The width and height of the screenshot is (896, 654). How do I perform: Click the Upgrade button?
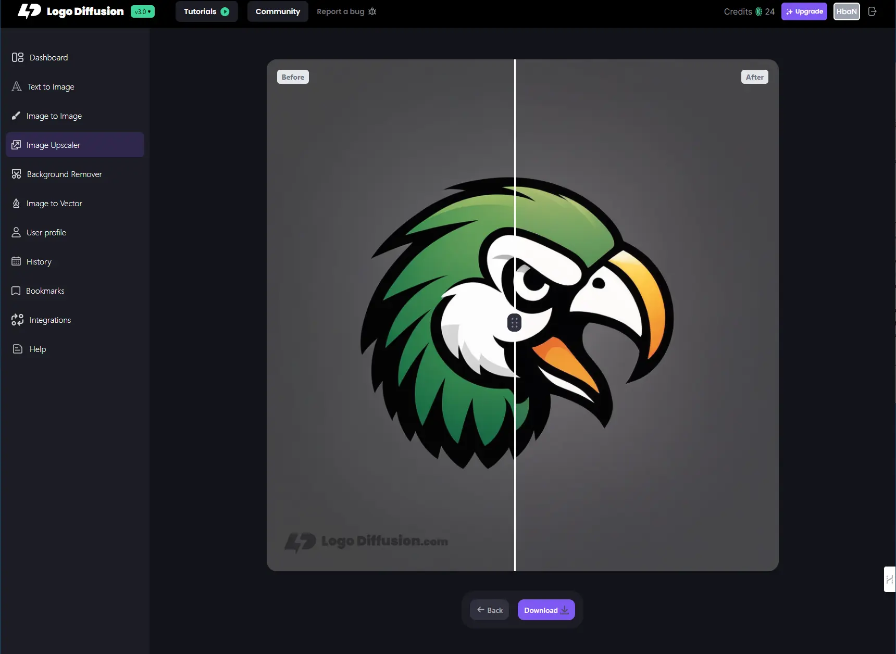click(804, 11)
